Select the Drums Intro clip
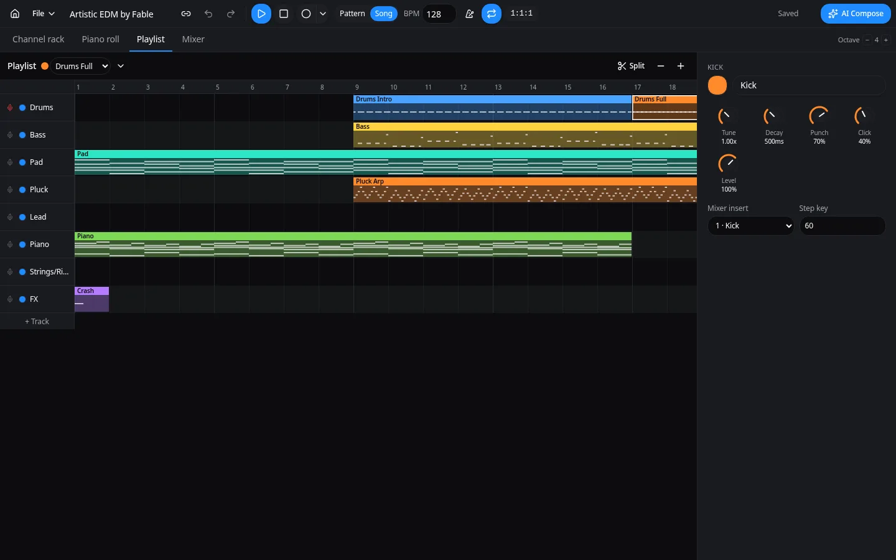This screenshot has width=896, height=560. (x=493, y=108)
